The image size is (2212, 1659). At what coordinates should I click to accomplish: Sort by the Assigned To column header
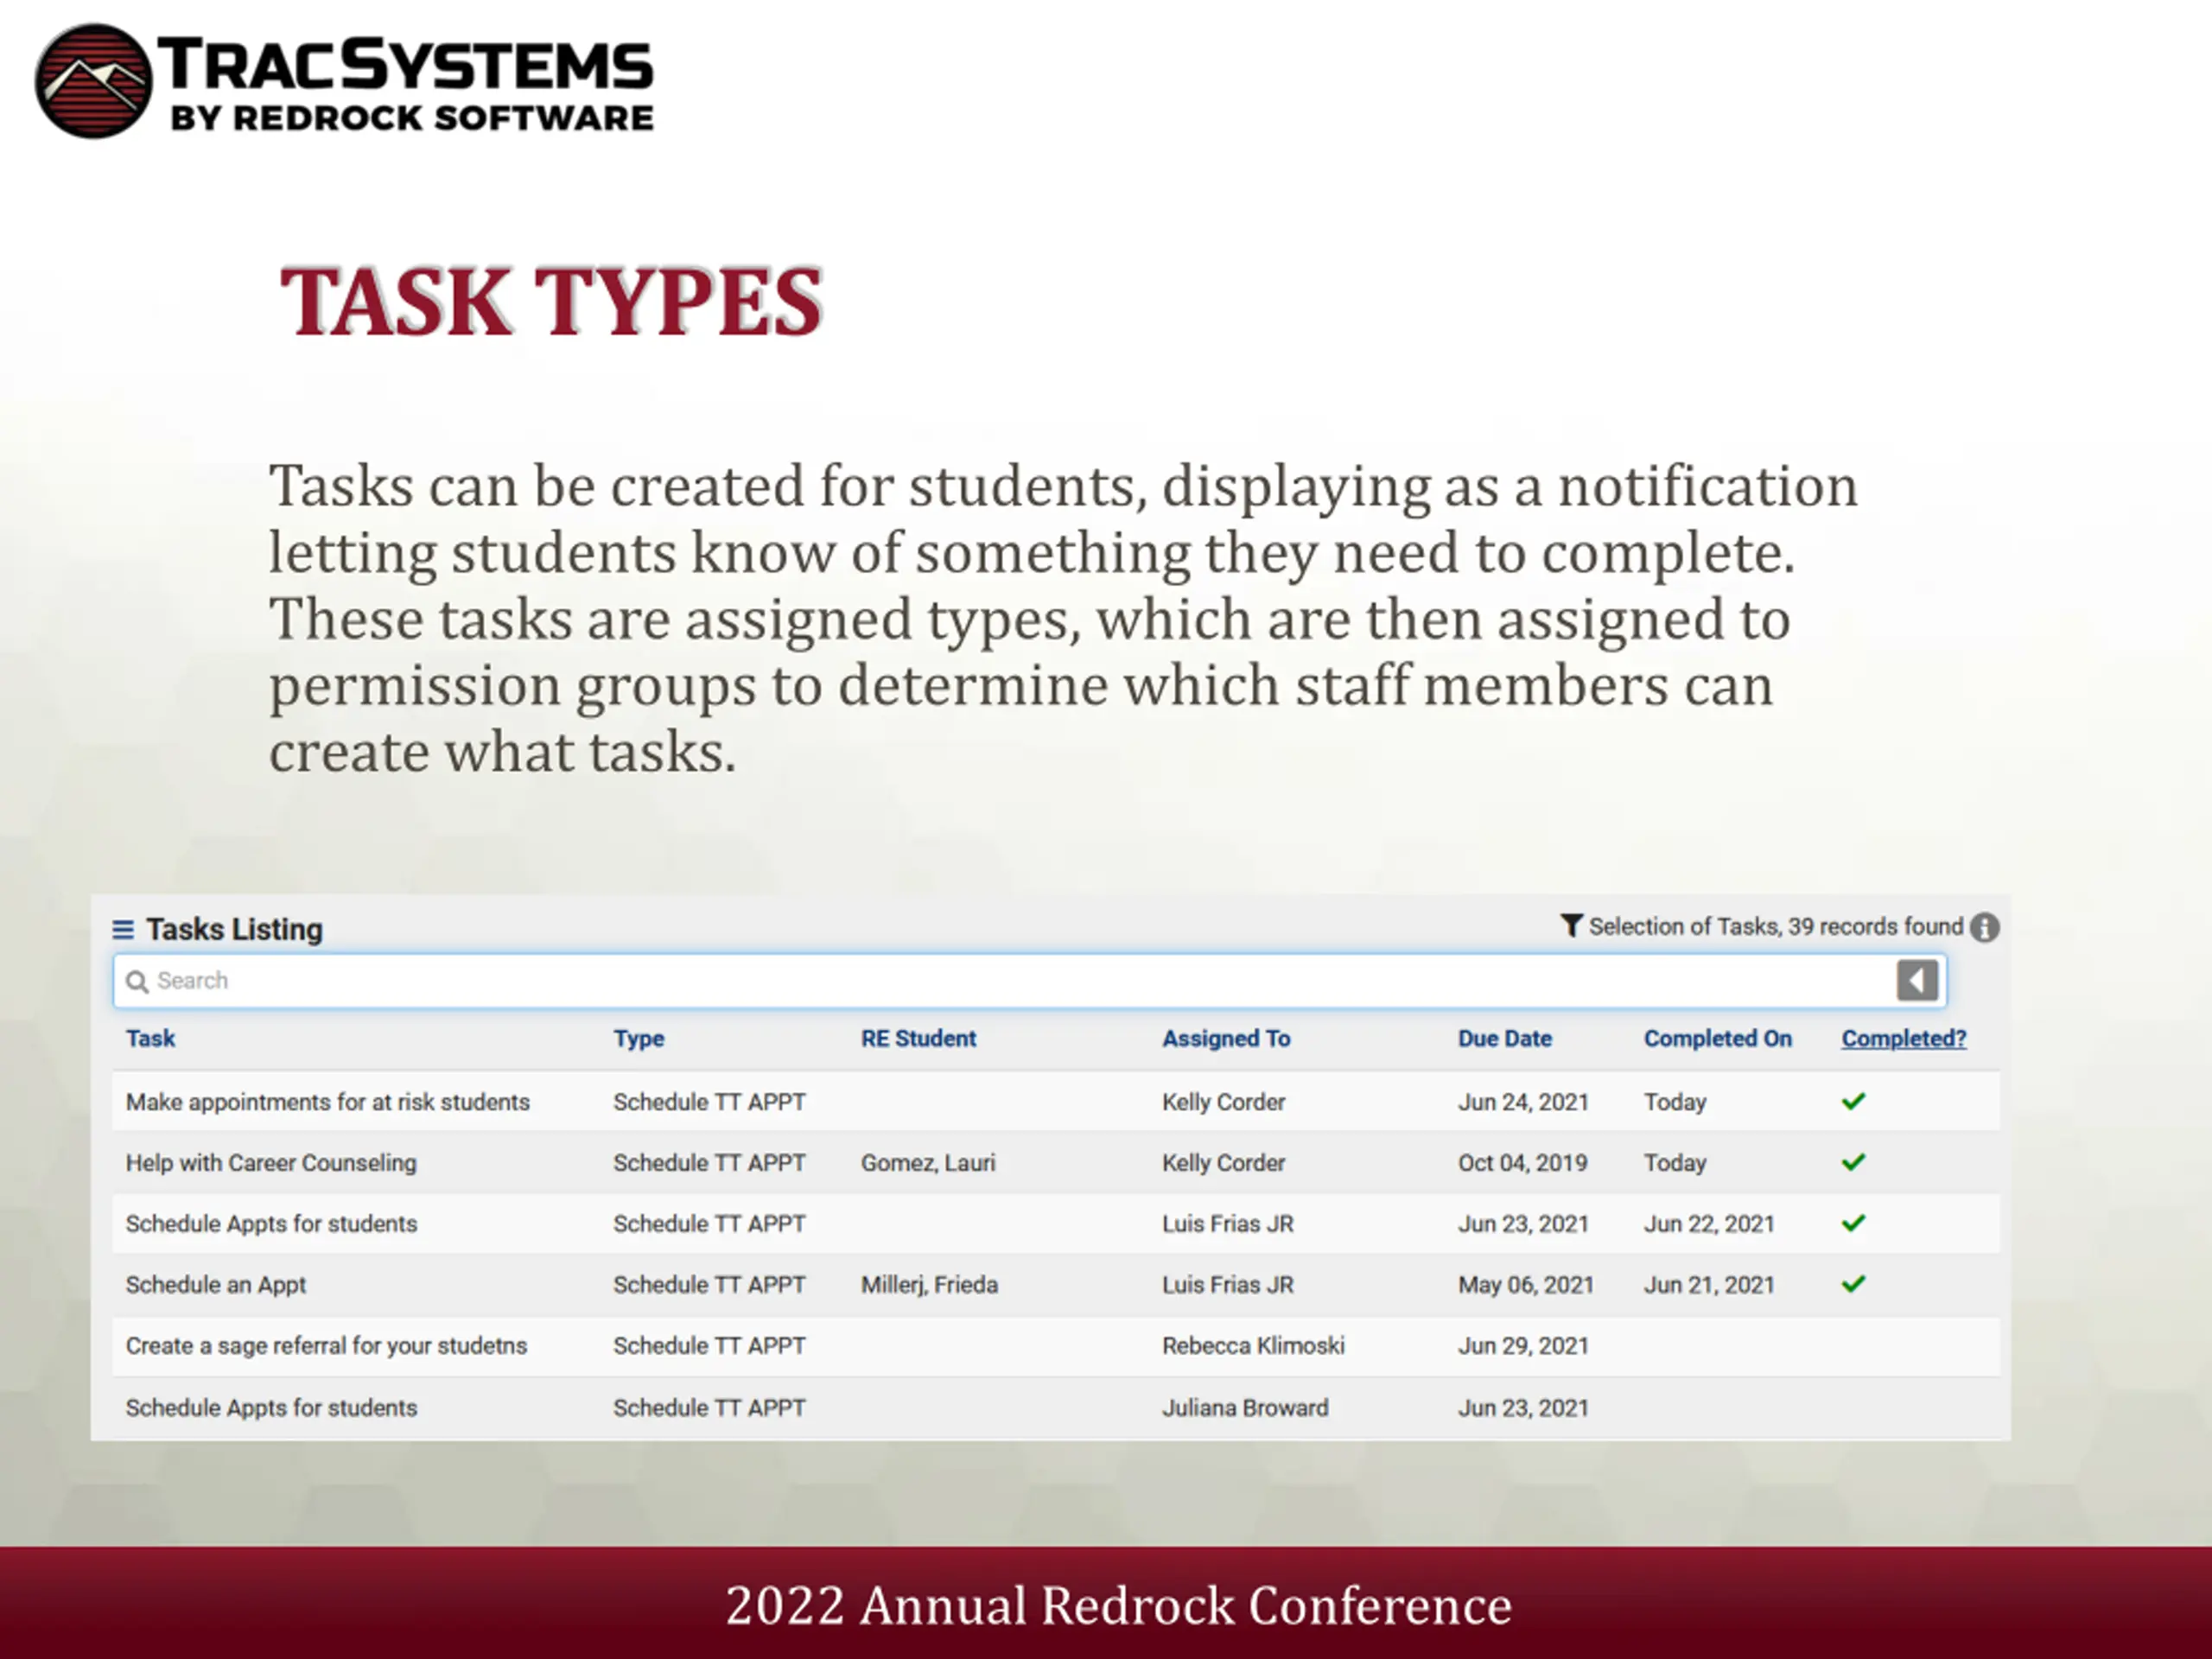coord(1226,1039)
